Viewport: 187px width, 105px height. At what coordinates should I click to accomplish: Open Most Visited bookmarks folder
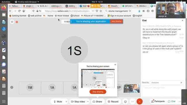pos(62,15)
